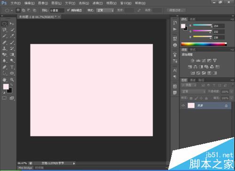Select the Move tool

pyautogui.click(x=12, y=24)
